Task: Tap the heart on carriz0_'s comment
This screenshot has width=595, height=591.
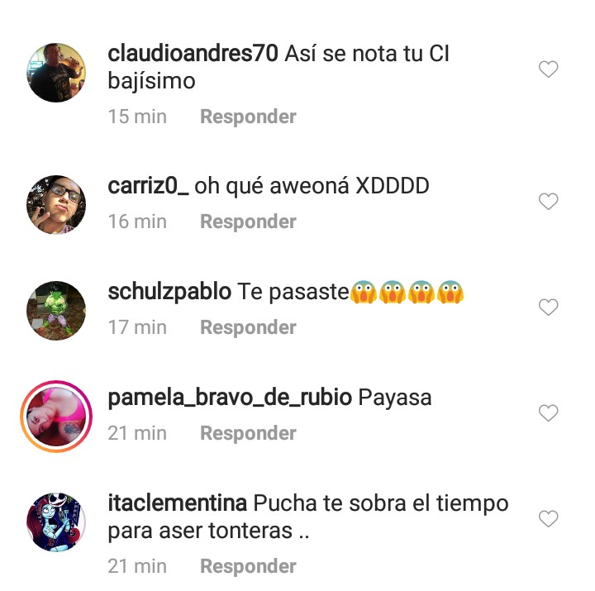Action: pos(549,201)
